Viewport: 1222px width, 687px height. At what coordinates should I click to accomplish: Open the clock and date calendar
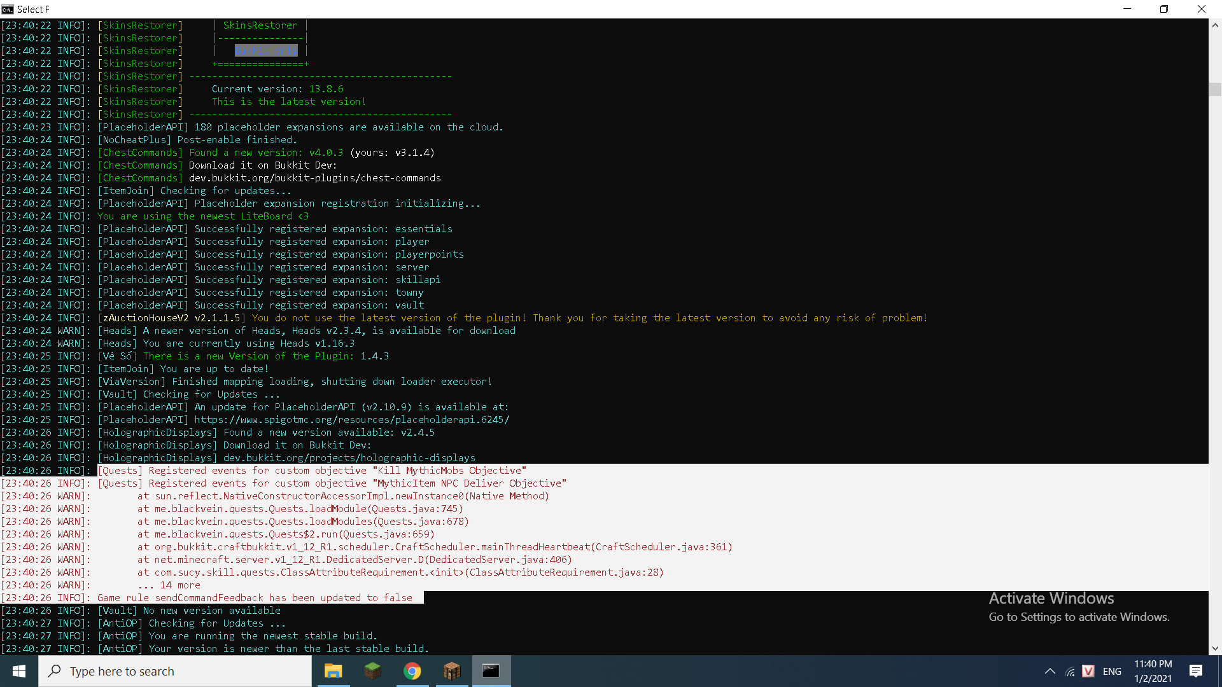(1153, 671)
